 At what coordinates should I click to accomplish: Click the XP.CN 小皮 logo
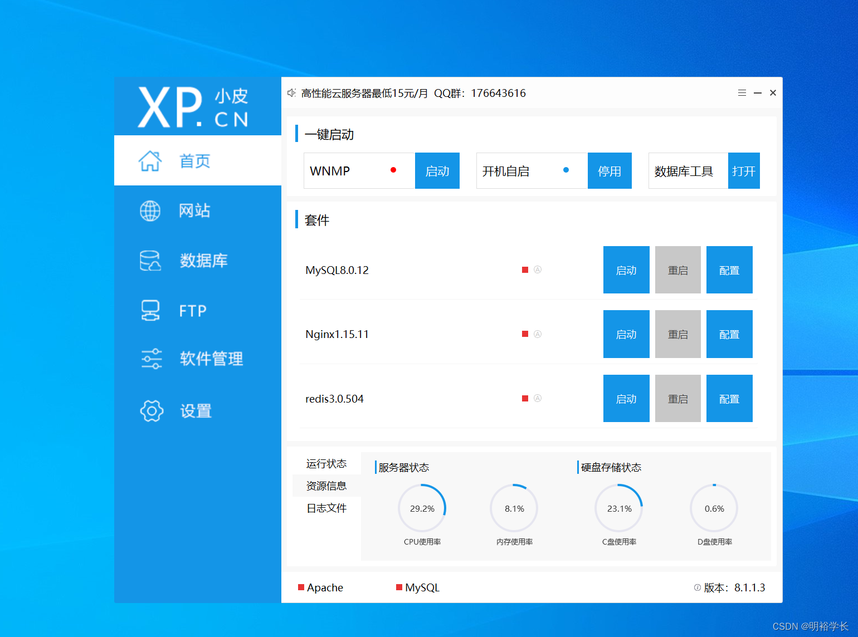(193, 107)
